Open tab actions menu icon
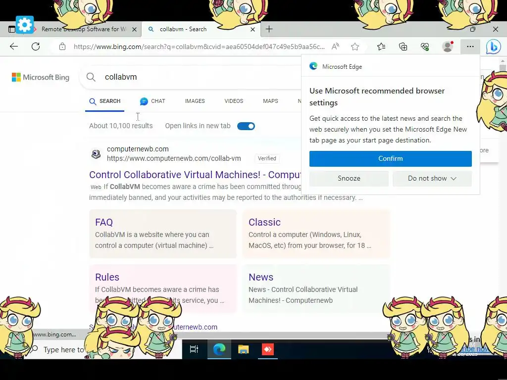Screen dimensions: 507x380 (12, 29)
